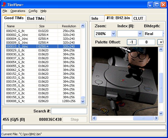Click image preview scroll-up arrow
The width and height of the screenshot is (168, 138).
[161, 50]
